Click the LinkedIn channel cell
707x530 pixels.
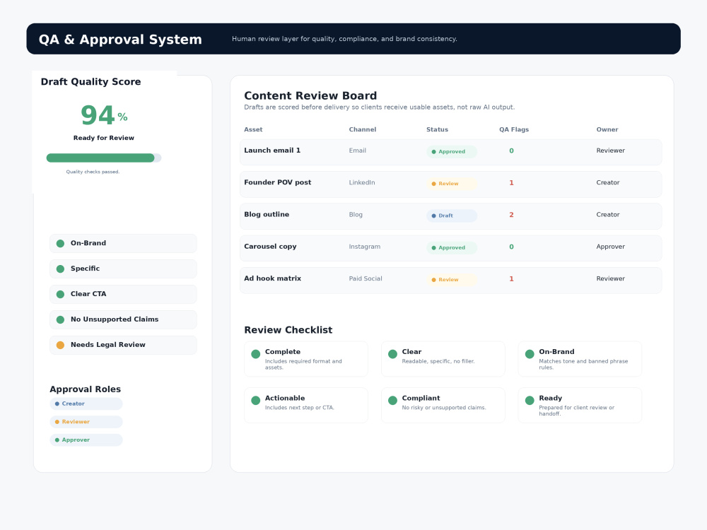[362, 182]
